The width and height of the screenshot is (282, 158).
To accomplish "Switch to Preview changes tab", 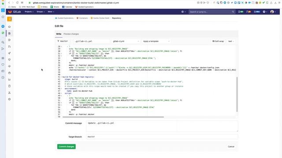I will pos(71,34).
